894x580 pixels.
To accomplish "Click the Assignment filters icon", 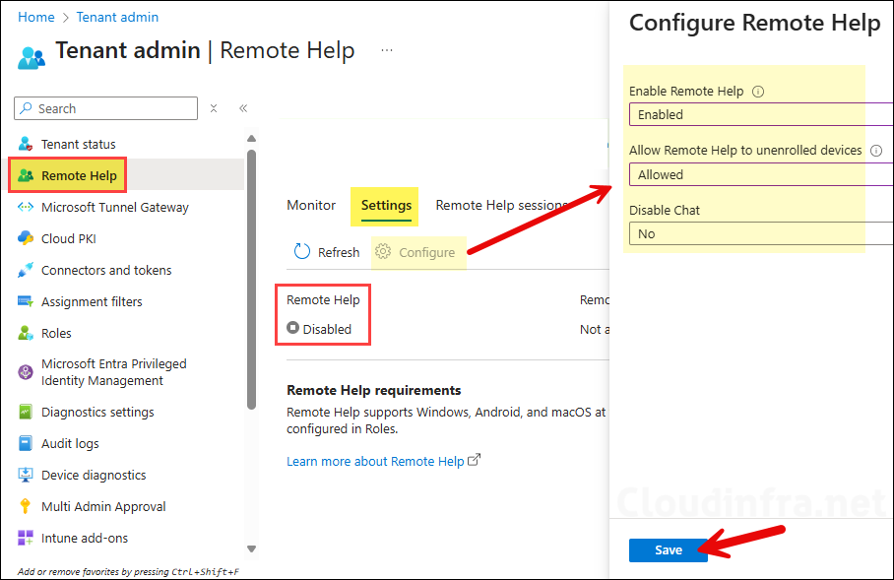I will 26,301.
